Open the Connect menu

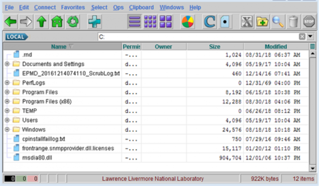[x=45, y=8]
